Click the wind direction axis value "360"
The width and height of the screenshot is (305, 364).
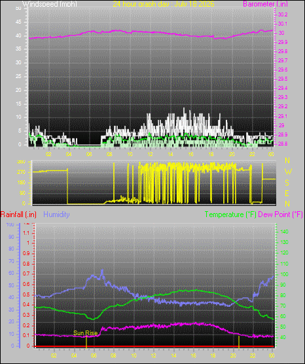(21, 162)
